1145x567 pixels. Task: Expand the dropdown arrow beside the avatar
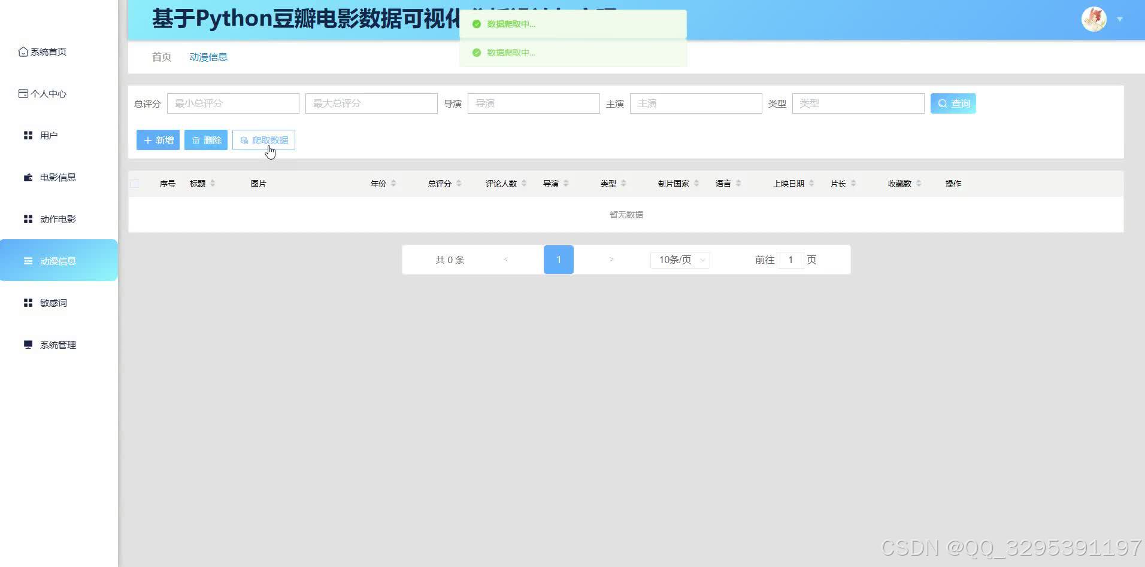tap(1119, 19)
